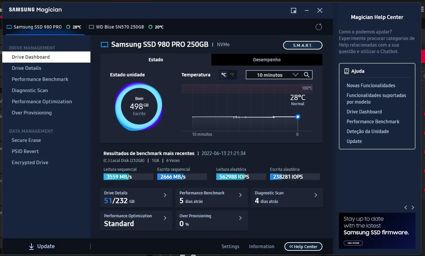Go to previous help banner arrow
The image size is (425, 256).
click(x=406, y=207)
